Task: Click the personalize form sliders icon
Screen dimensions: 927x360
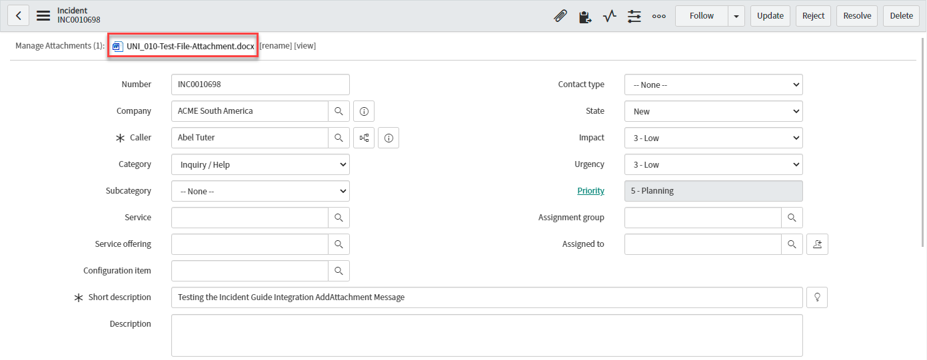Action: pos(634,16)
